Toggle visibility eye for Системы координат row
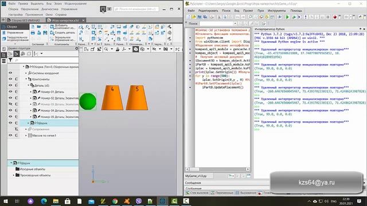 (x=10, y=73)
